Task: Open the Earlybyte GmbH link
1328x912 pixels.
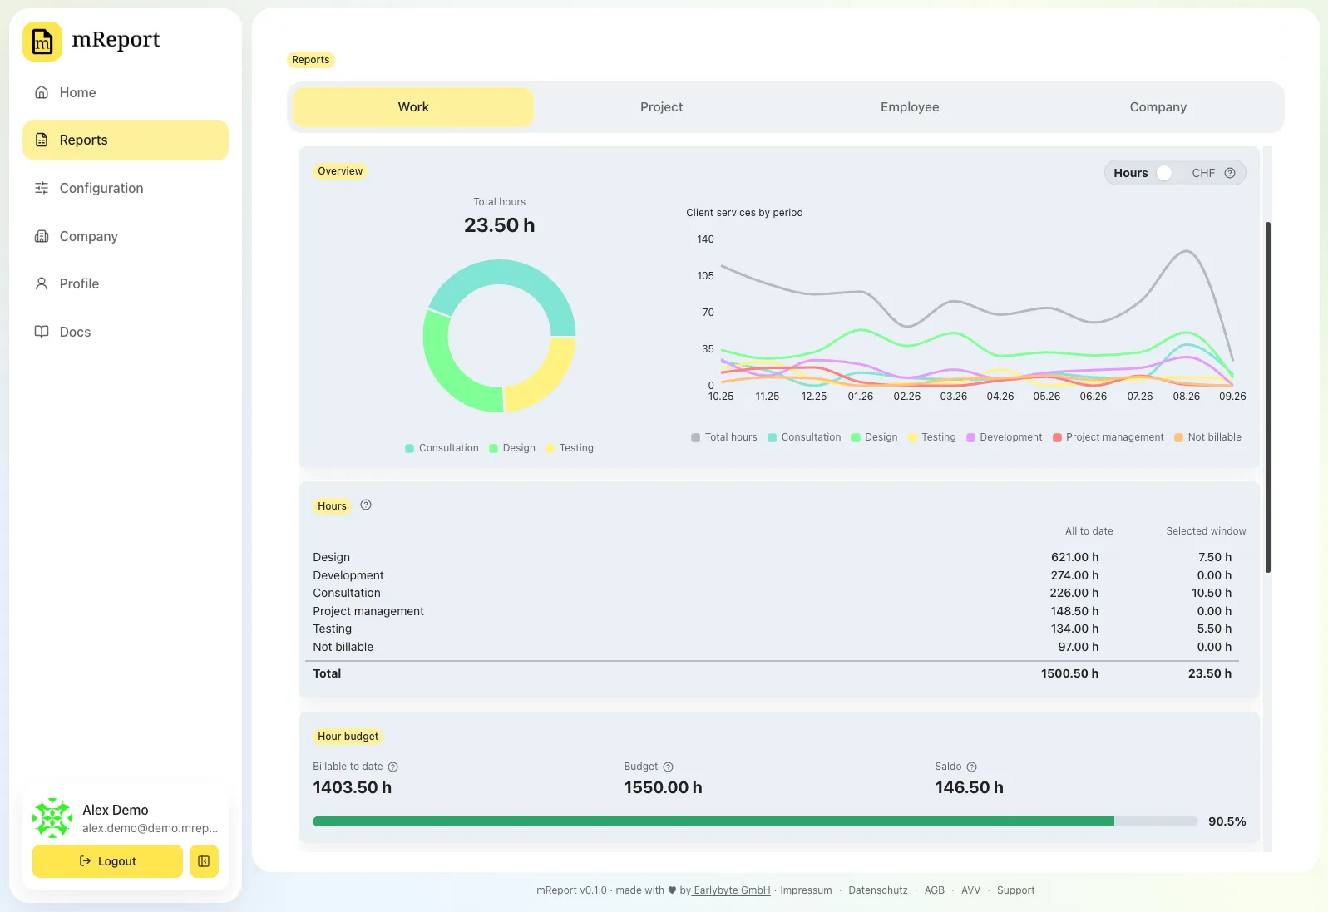Action: click(x=732, y=890)
